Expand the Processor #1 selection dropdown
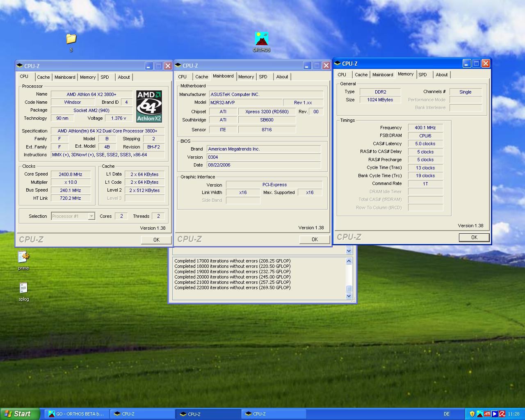The width and height of the screenshot is (525, 420). tap(91, 216)
